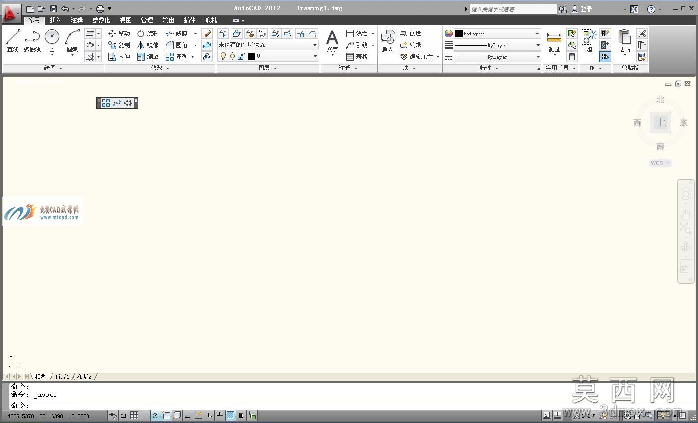Click the 圆角 (Fillet) tool
Image resolution: width=698 pixels, height=423 pixels.
coord(176,45)
